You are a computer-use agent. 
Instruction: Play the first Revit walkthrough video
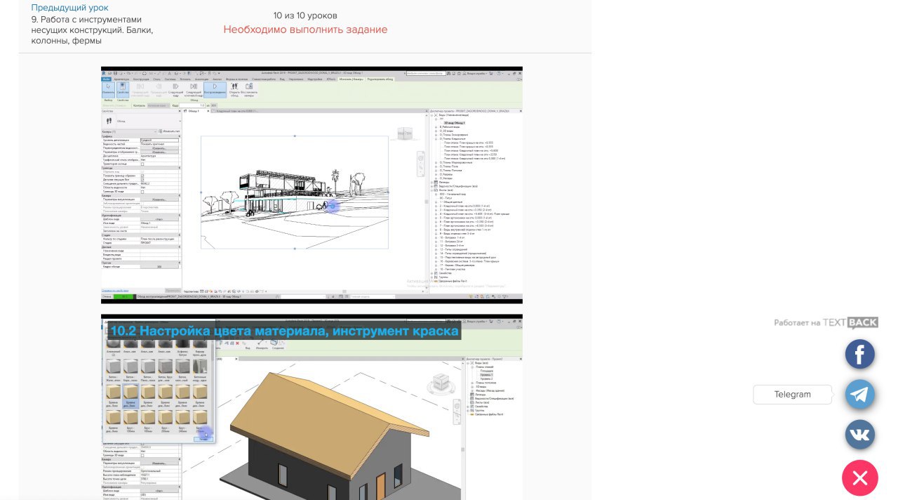click(x=311, y=185)
